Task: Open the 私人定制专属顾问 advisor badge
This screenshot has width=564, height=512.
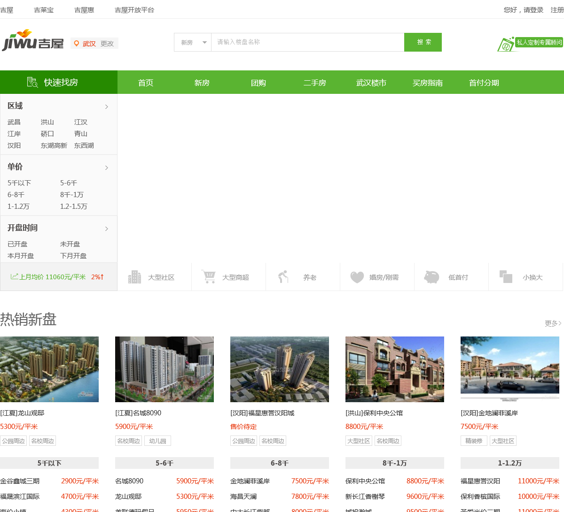Action: [x=530, y=44]
